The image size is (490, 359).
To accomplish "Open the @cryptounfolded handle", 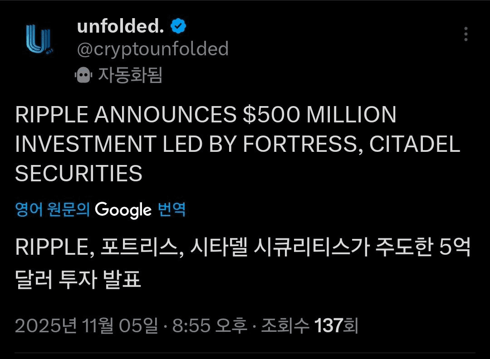I will [153, 49].
